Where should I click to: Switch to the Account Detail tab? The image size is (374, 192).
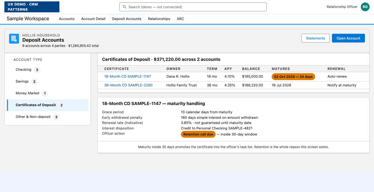pyautogui.click(x=93, y=19)
